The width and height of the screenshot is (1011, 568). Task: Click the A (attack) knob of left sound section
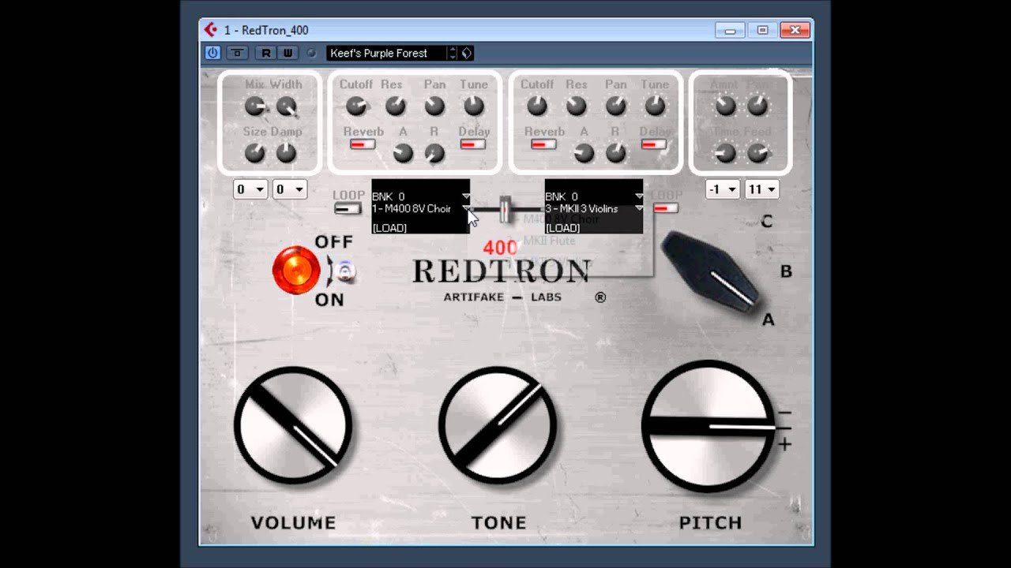point(403,153)
